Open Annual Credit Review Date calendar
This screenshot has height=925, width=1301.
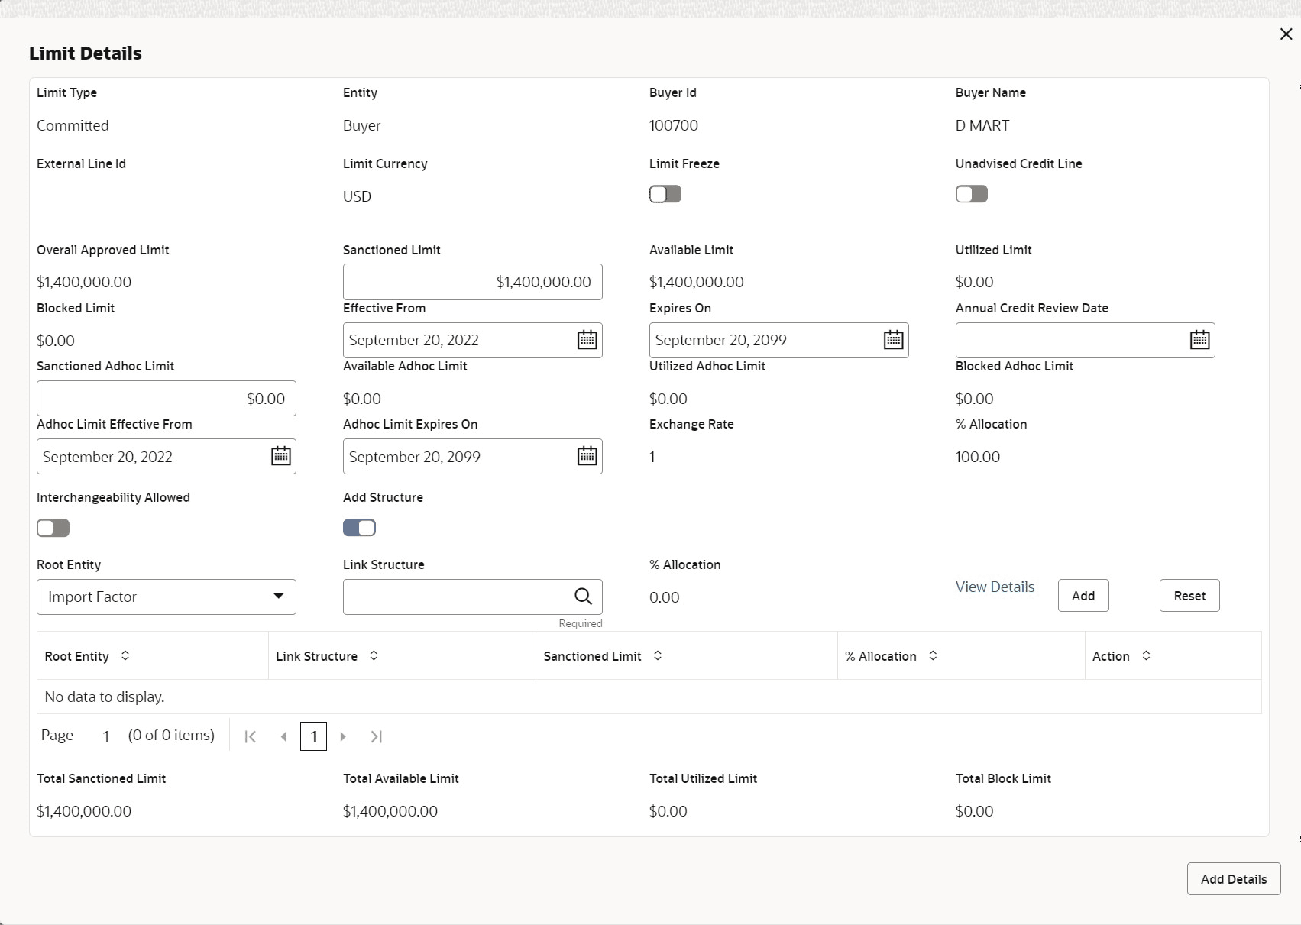[x=1199, y=340]
